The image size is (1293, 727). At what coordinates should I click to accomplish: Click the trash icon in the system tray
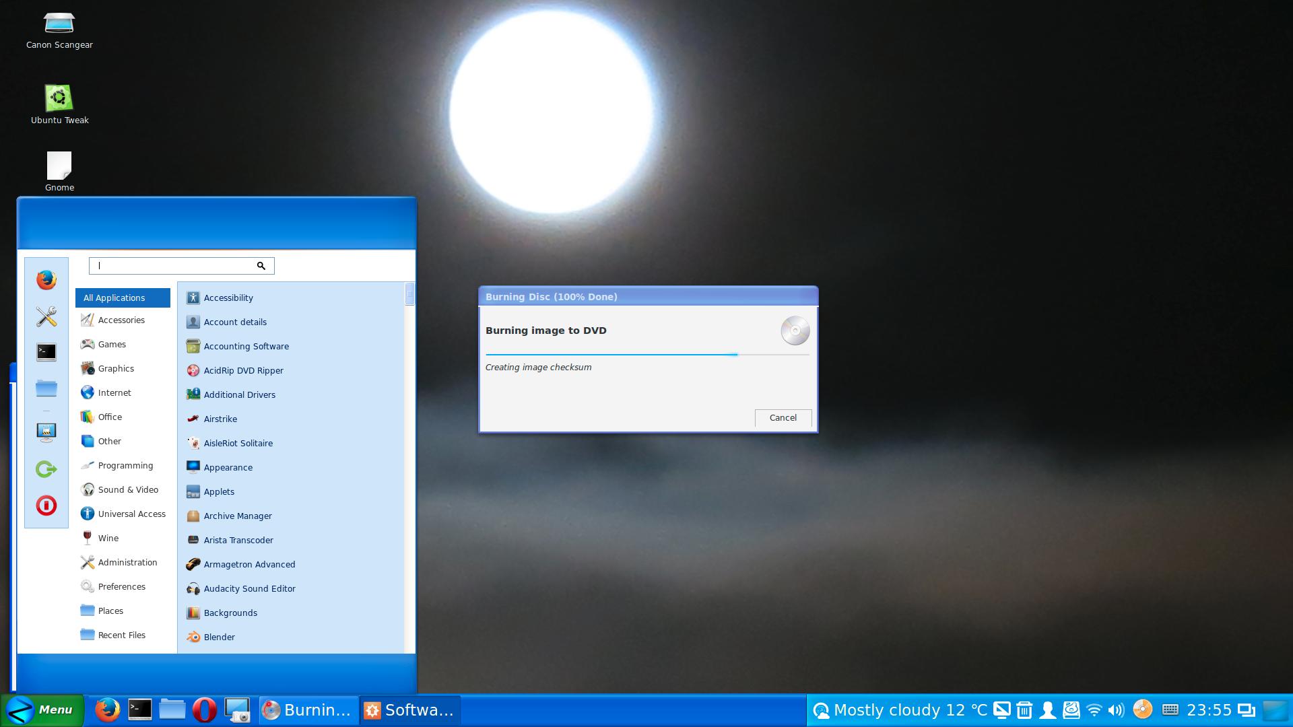(x=1024, y=710)
